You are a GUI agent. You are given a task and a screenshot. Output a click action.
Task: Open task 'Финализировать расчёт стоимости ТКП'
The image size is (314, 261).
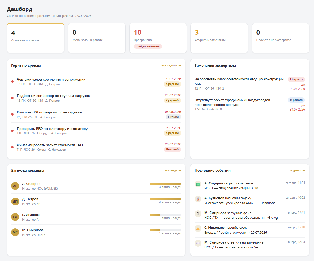click(x=50, y=145)
